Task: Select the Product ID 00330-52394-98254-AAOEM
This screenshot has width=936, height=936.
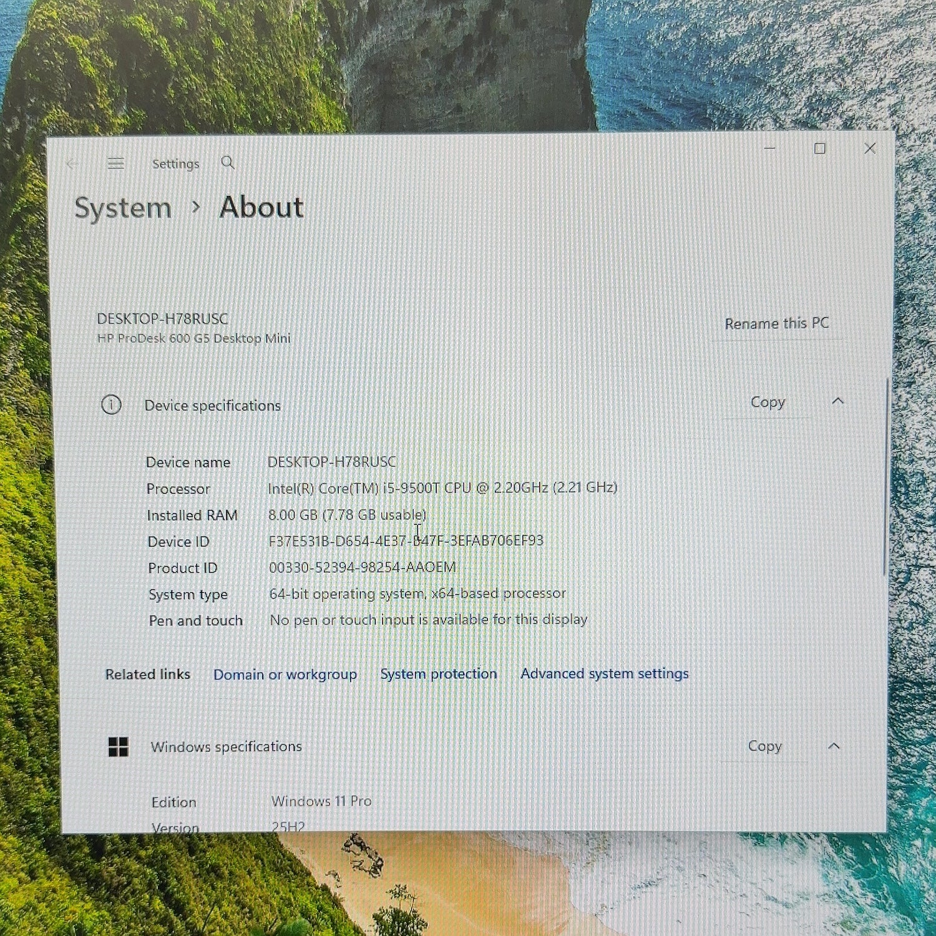Action: point(362,567)
